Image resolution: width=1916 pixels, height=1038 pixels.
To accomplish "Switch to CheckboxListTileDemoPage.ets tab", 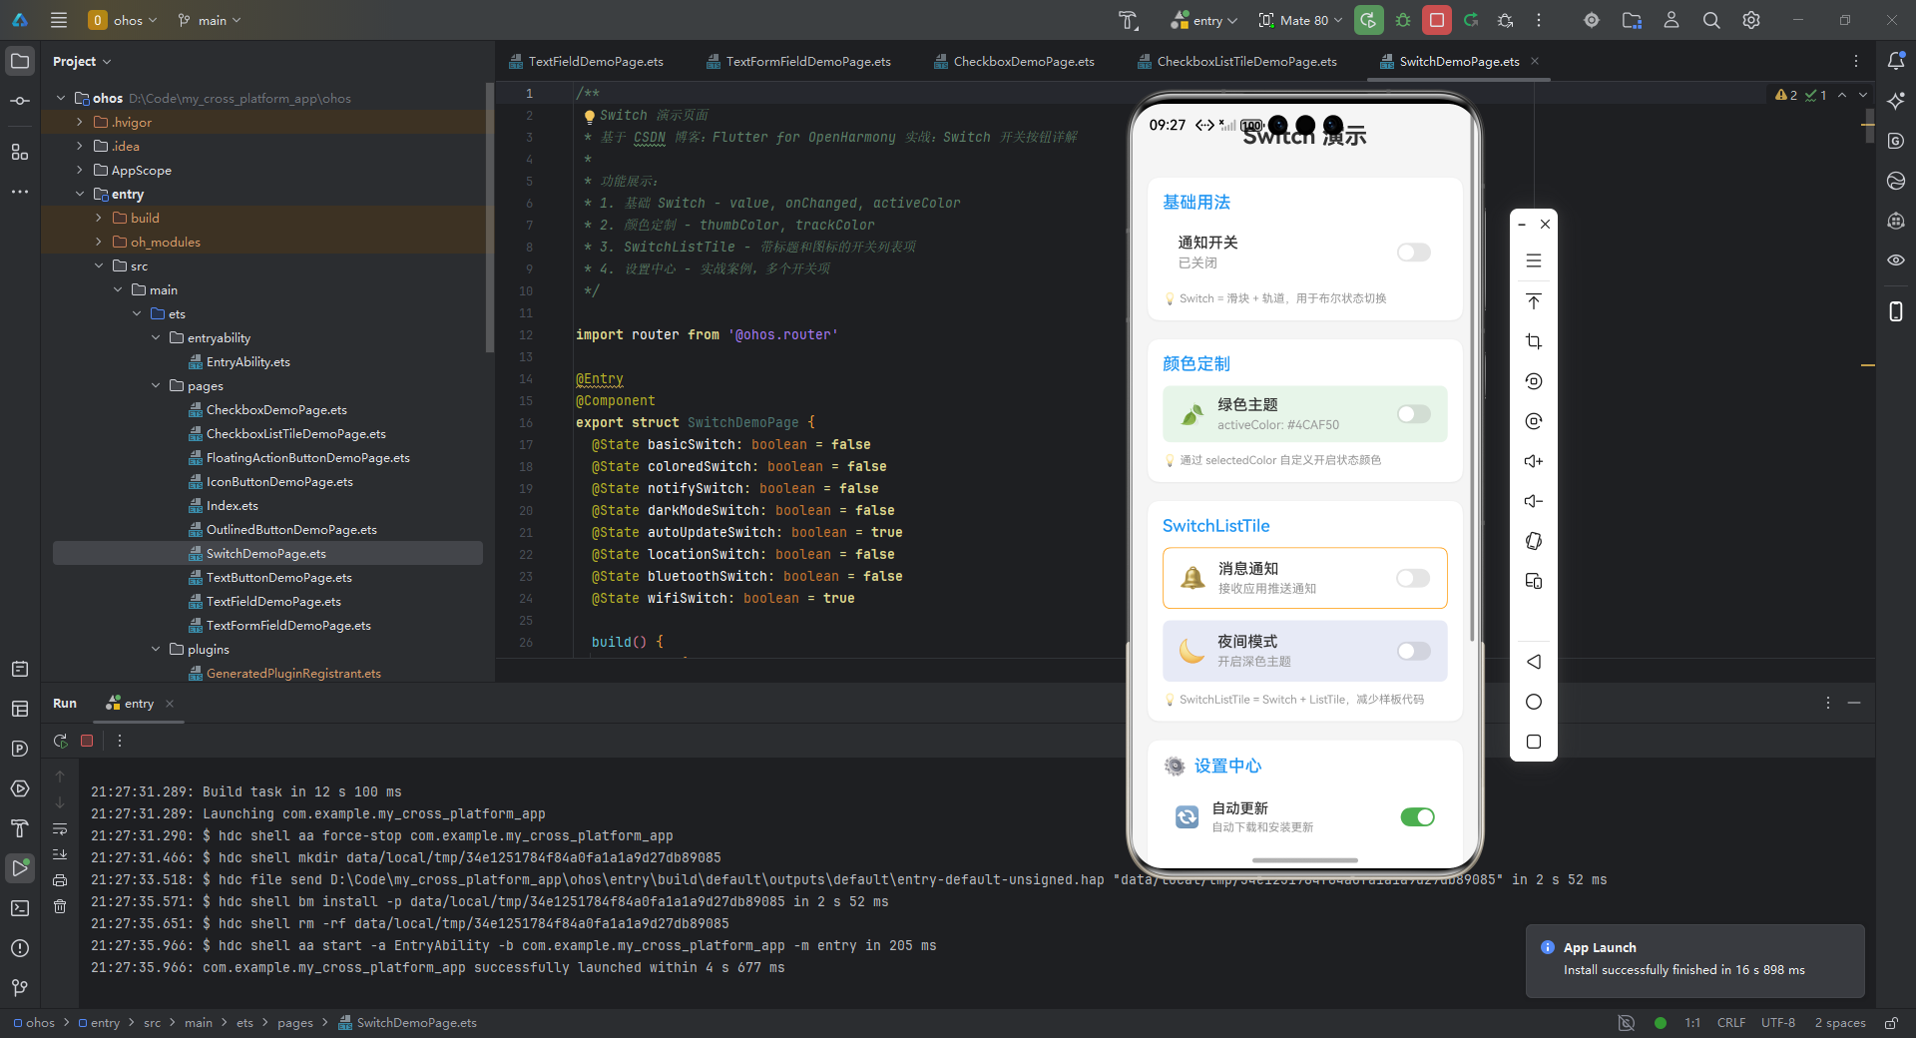I will click(x=1237, y=61).
